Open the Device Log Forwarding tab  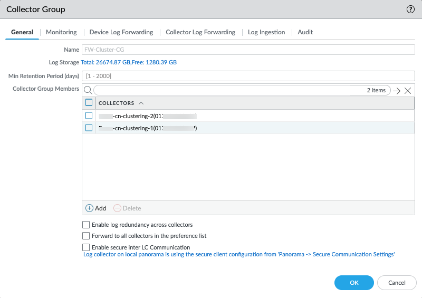[121, 32]
